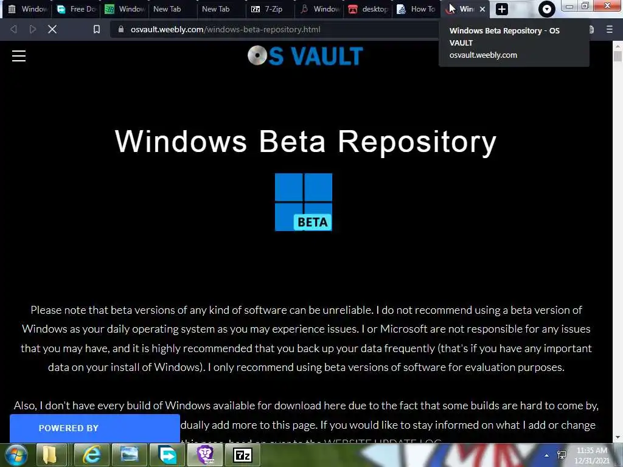Switch to the first Windows tab

[x=27, y=9]
